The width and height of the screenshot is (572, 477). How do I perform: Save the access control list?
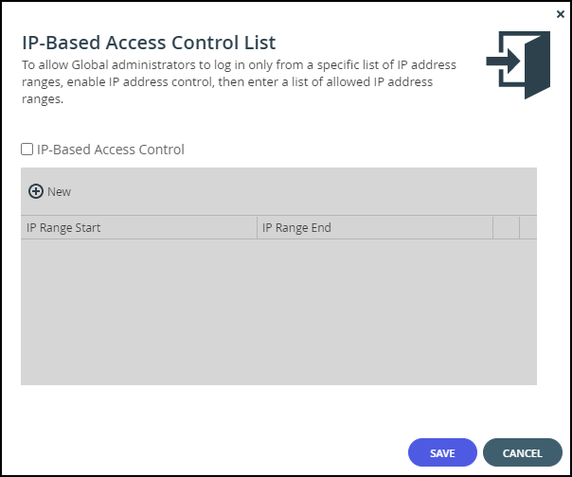[x=442, y=452]
